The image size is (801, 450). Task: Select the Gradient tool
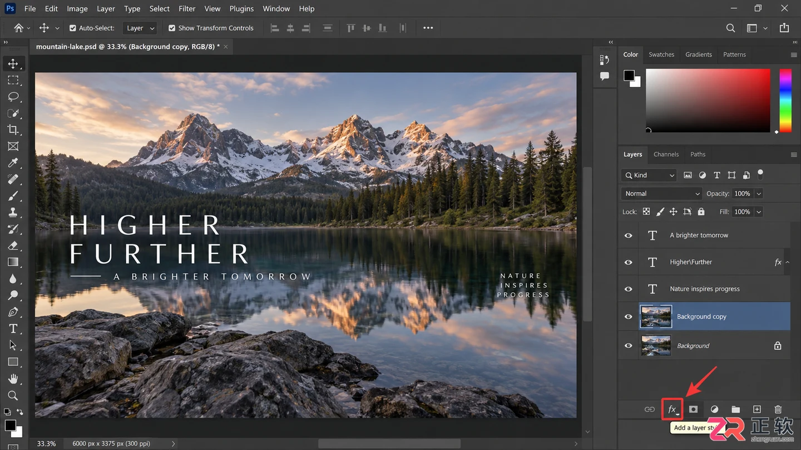click(13, 262)
